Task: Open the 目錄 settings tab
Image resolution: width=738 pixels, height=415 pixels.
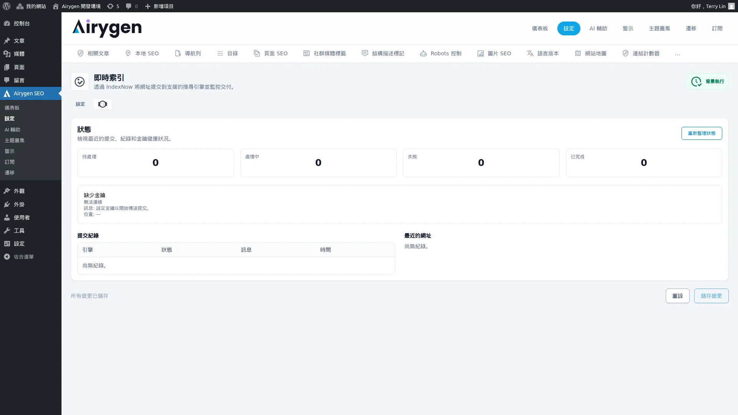Action: [228, 53]
